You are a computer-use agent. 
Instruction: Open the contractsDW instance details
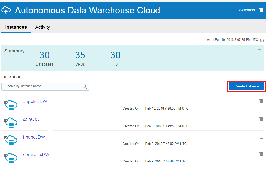tap(36, 154)
